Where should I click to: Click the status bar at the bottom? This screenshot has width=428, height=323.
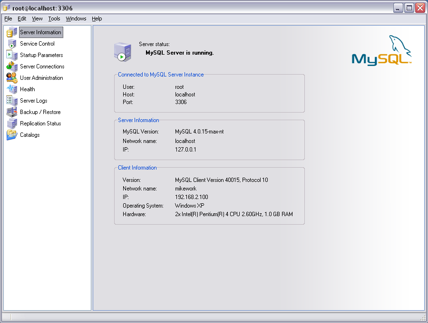tap(214, 317)
